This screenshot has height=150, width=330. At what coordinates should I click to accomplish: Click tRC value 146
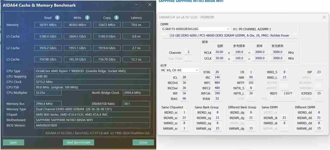point(217,77)
